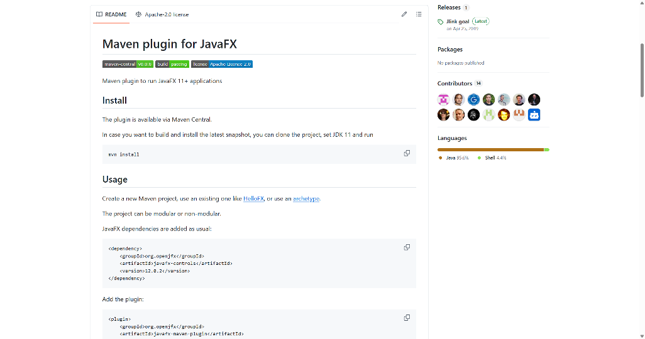Click the orange Java segment of language bar
This screenshot has height=339, width=645.
491,149
